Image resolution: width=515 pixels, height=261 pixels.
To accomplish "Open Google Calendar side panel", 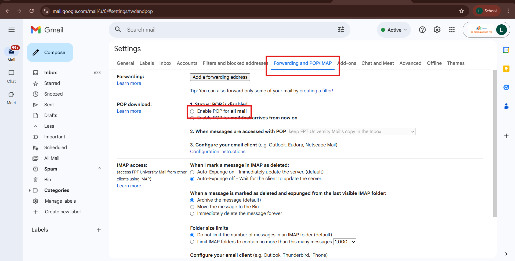I will pos(506,50).
